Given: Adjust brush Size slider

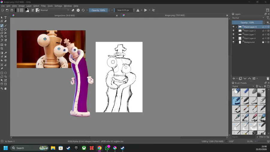Looking at the screenshot, I should tap(124, 10).
